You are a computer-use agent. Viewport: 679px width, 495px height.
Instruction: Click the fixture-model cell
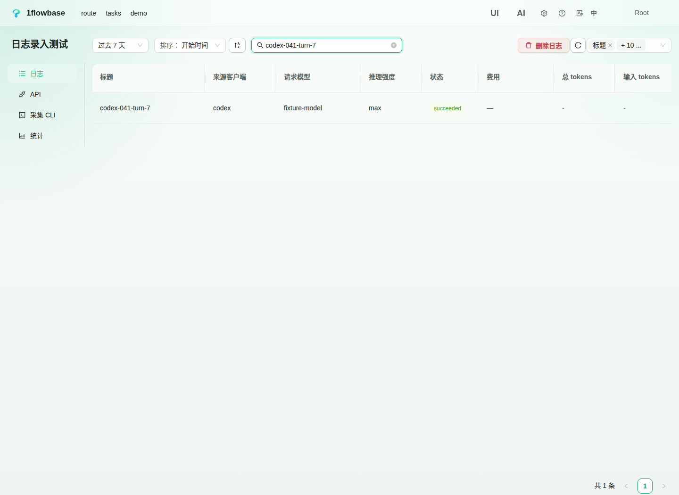pos(303,108)
